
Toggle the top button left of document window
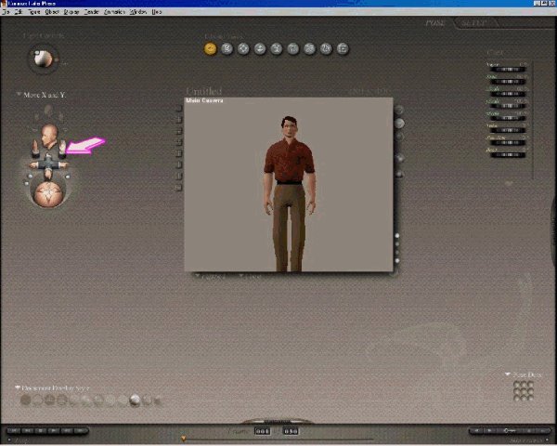pyautogui.click(x=179, y=109)
